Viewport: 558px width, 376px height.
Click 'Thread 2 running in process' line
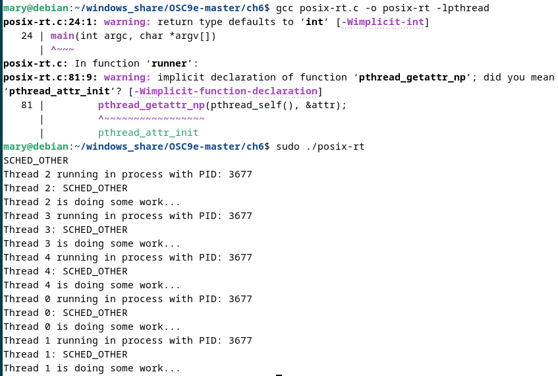(x=128, y=174)
